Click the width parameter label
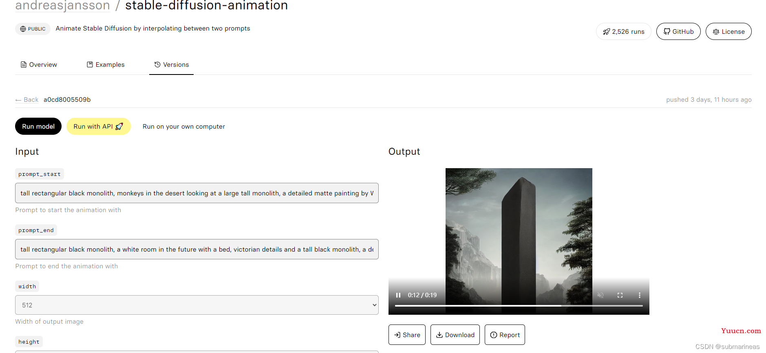Viewport: 766px width, 353px height. coord(27,286)
